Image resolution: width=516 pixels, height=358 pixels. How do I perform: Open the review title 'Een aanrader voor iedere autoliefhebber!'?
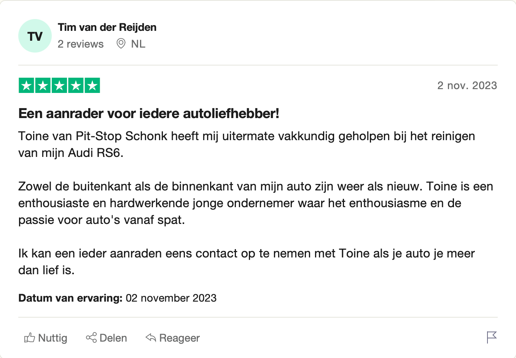pos(149,113)
